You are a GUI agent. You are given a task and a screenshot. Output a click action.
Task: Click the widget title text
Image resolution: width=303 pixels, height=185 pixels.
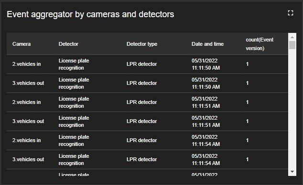(90, 14)
